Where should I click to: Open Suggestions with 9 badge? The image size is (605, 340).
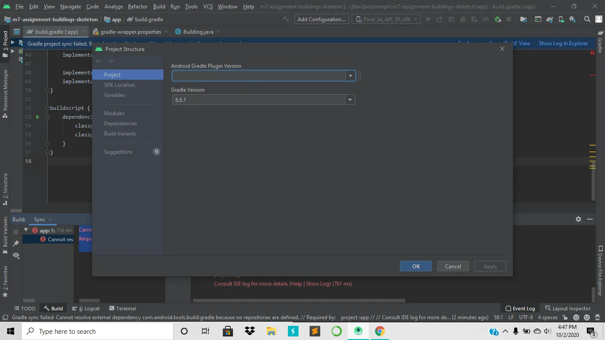(x=128, y=152)
